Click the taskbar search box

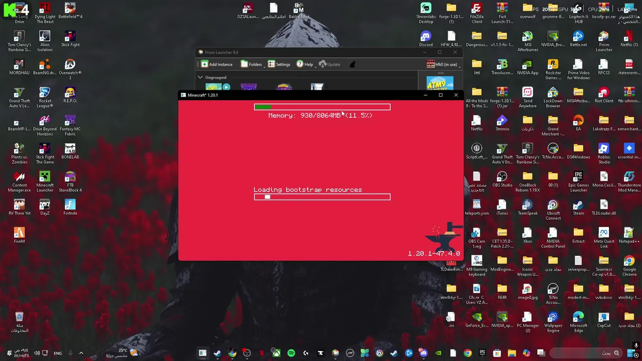(x=586, y=353)
